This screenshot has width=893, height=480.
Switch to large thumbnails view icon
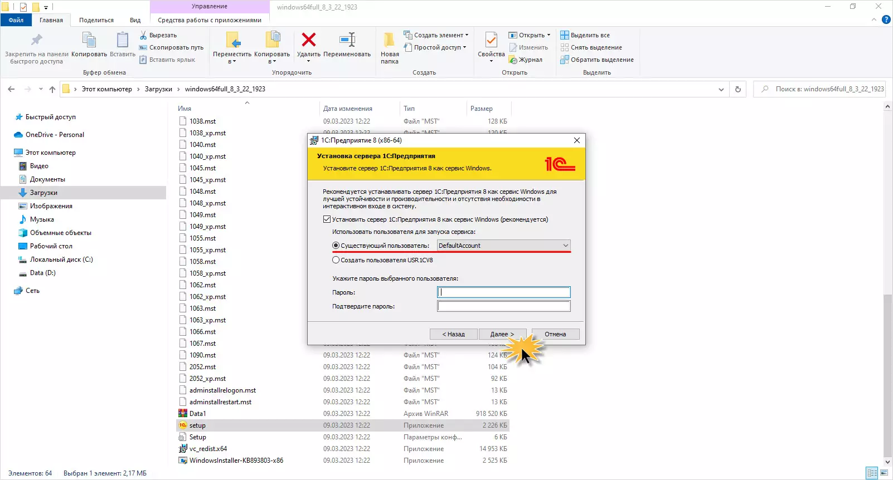pyautogui.click(x=884, y=473)
